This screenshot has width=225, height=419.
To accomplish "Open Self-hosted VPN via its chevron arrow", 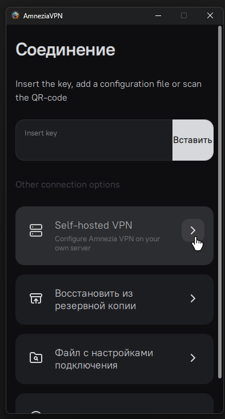I will pos(193,230).
